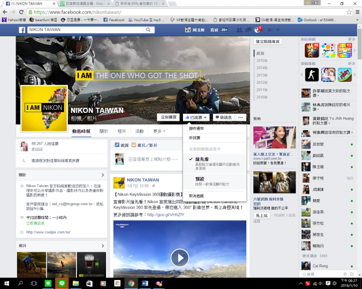Click the green message-now link in About

35,223
